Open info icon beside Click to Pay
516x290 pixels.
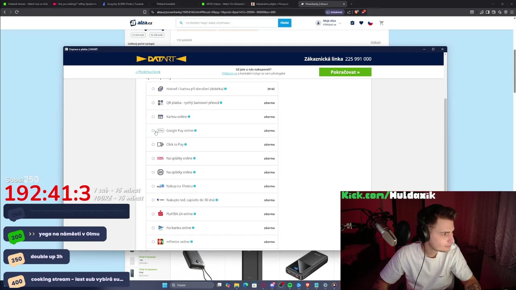(x=185, y=145)
